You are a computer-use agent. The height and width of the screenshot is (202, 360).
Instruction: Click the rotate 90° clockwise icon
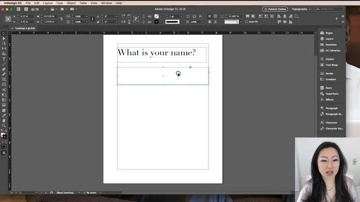click(124, 16)
